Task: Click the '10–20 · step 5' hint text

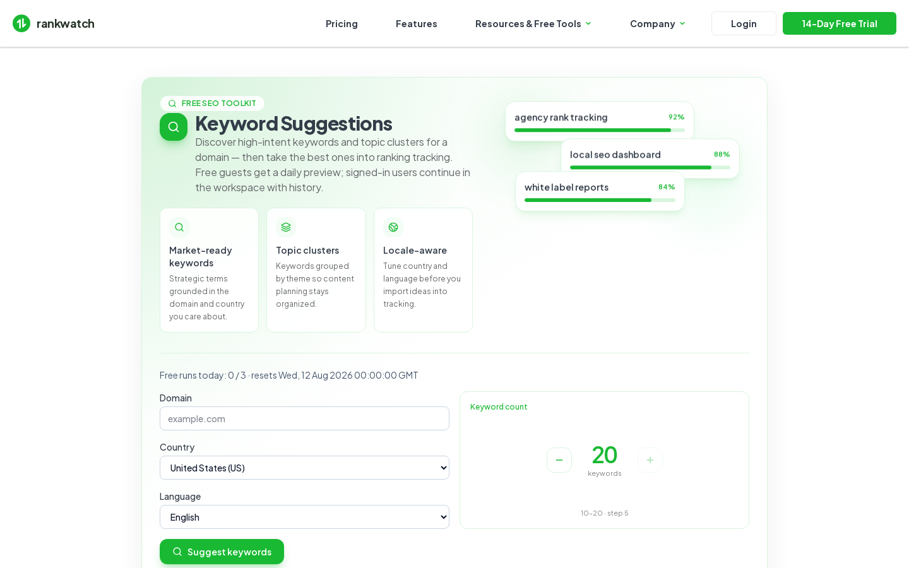Action: tap(605, 513)
